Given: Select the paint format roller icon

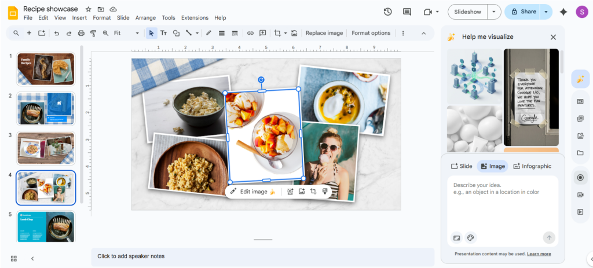Looking at the screenshot, I should point(93,33).
